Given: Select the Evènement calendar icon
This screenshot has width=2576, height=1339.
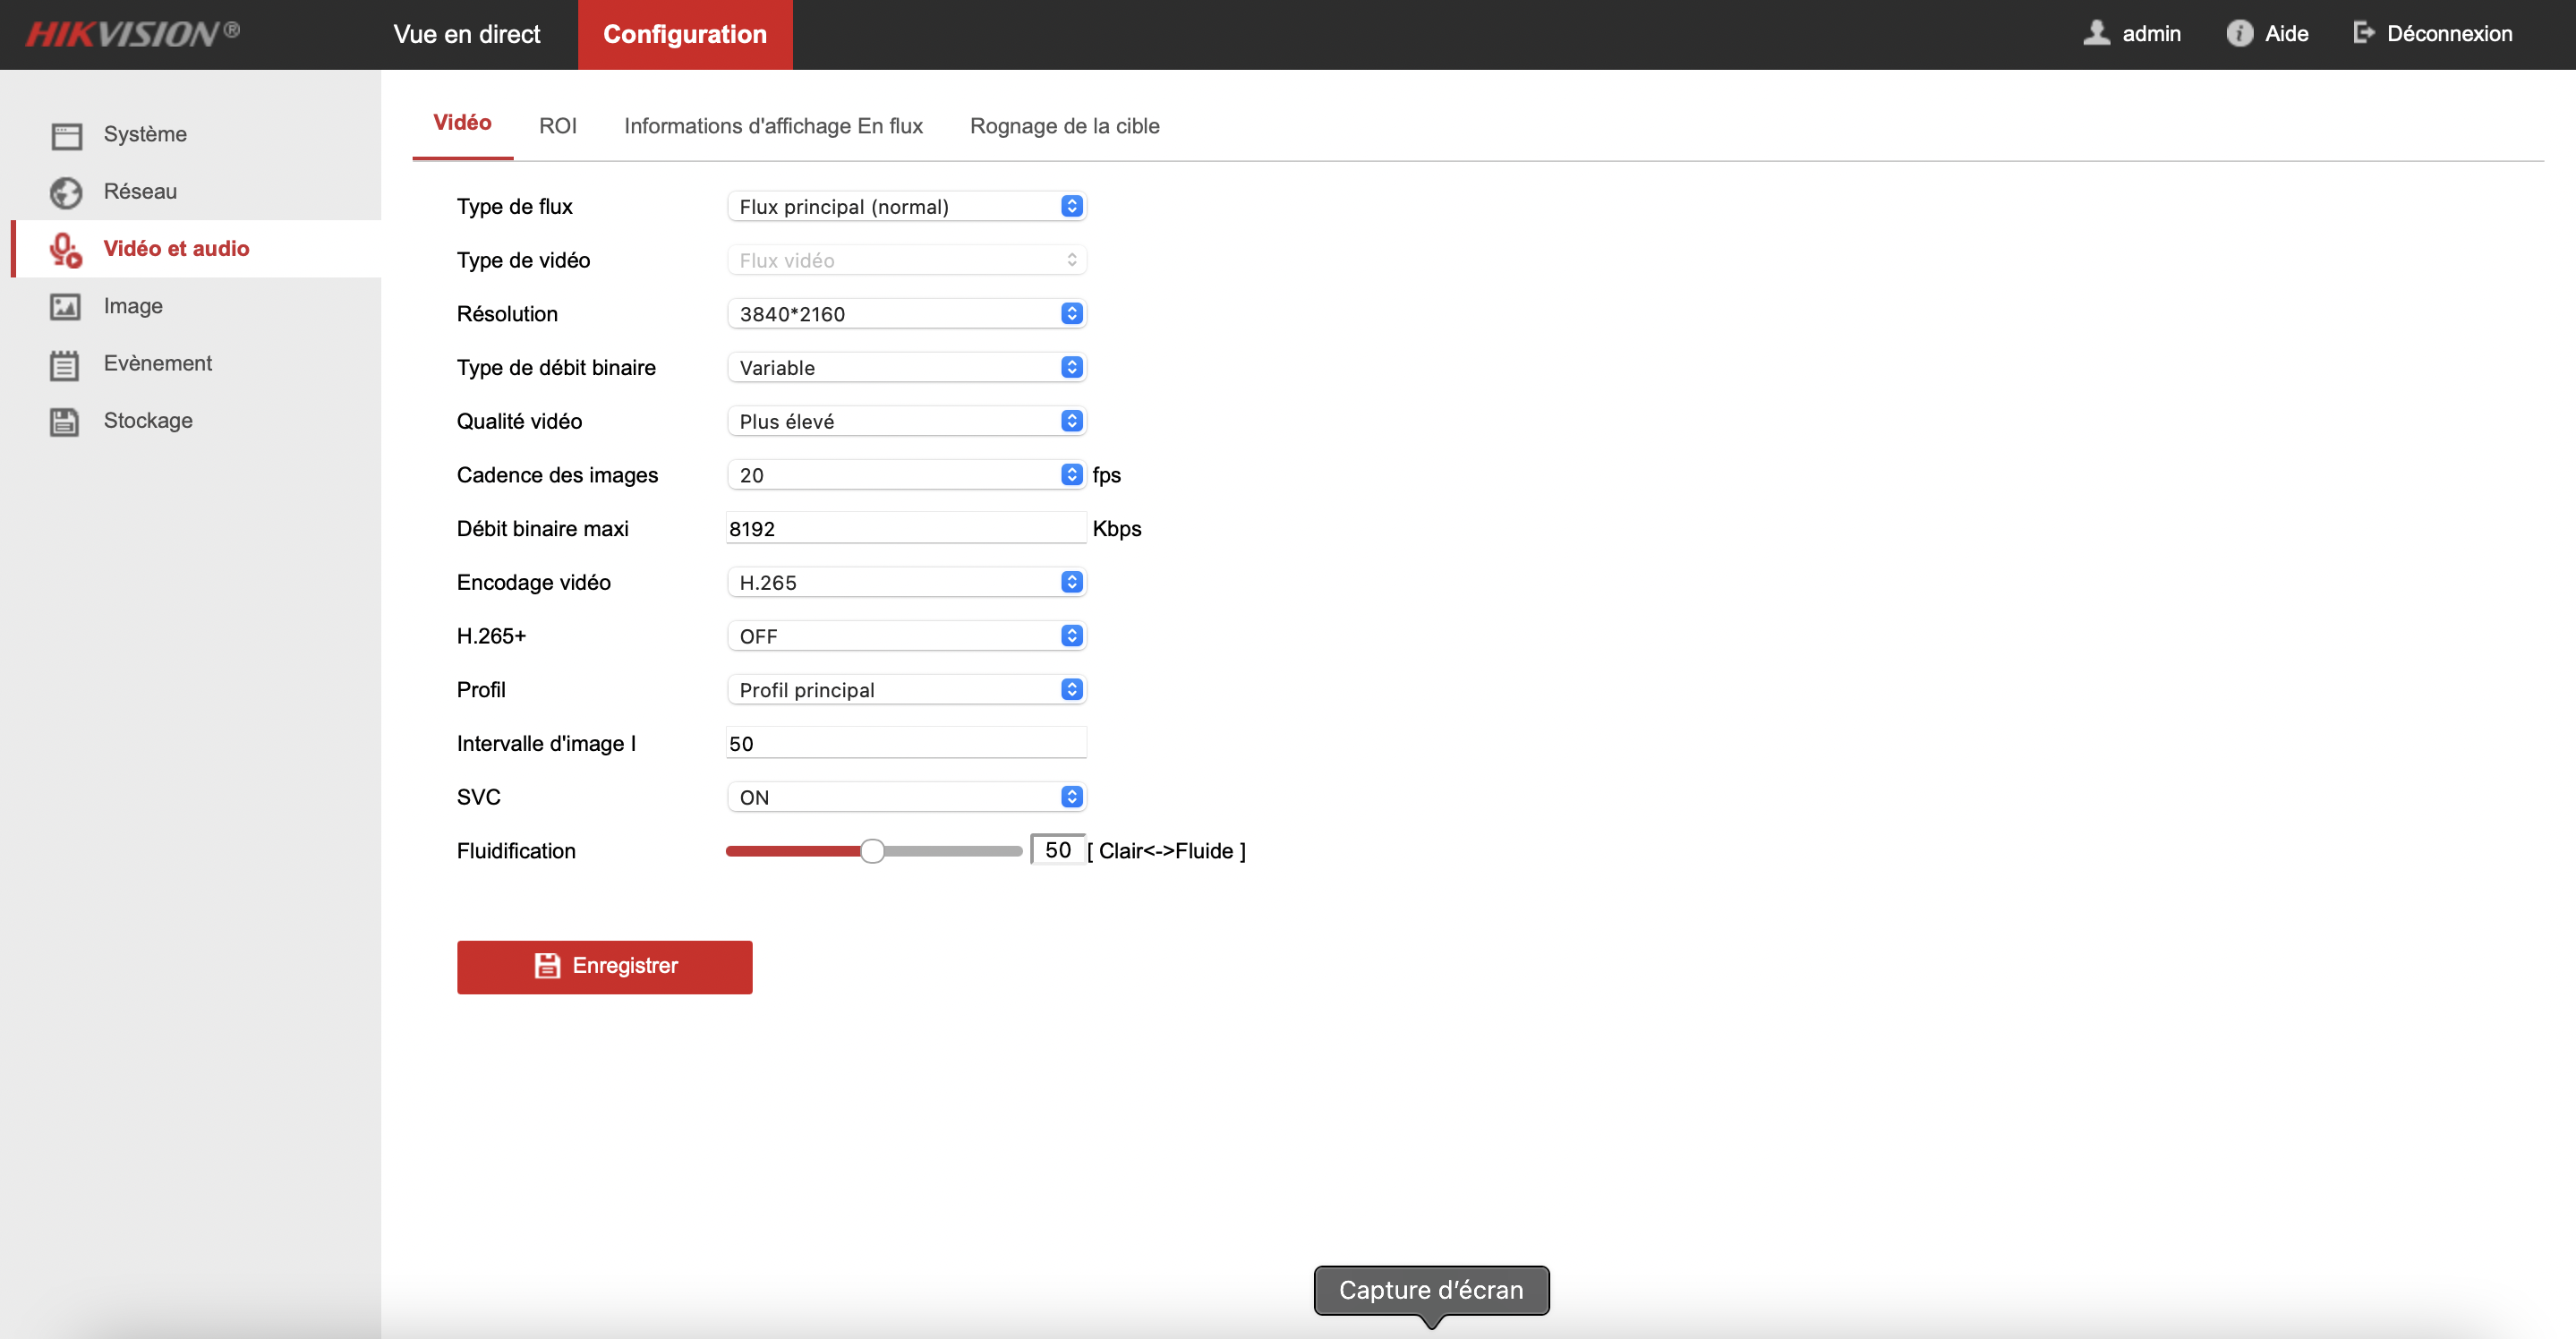Looking at the screenshot, I should click(65, 363).
